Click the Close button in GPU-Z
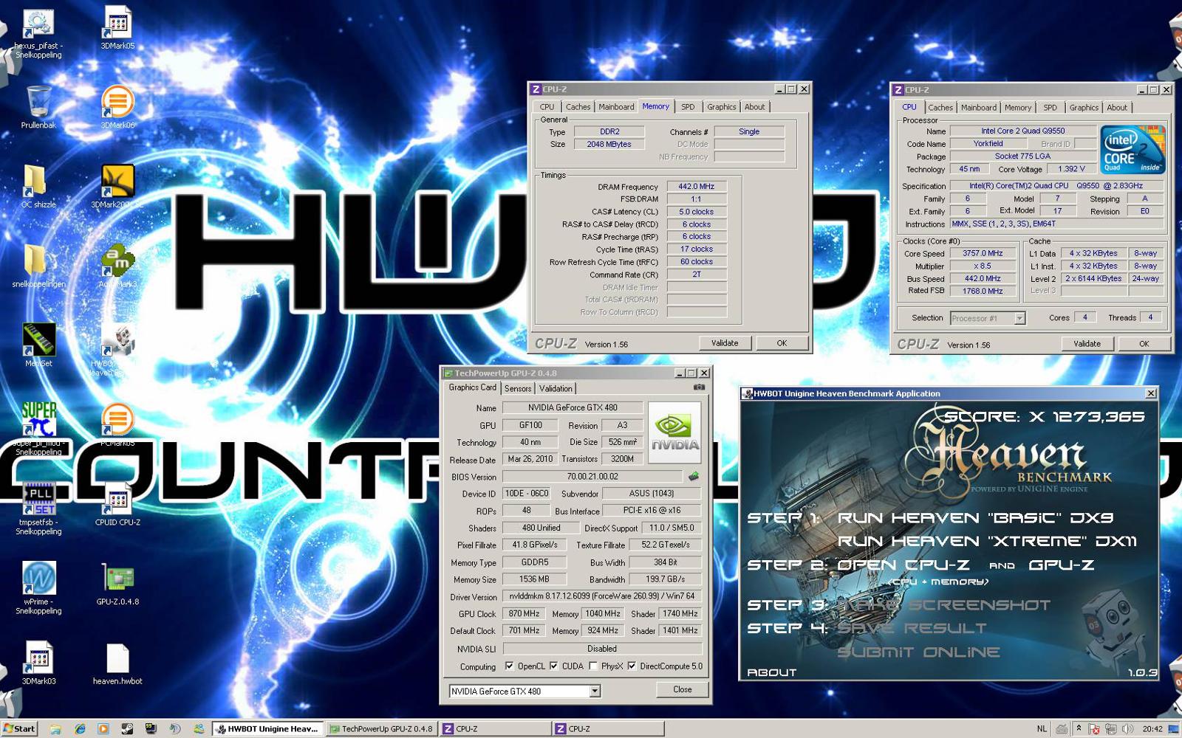This screenshot has height=738, width=1182. [683, 689]
